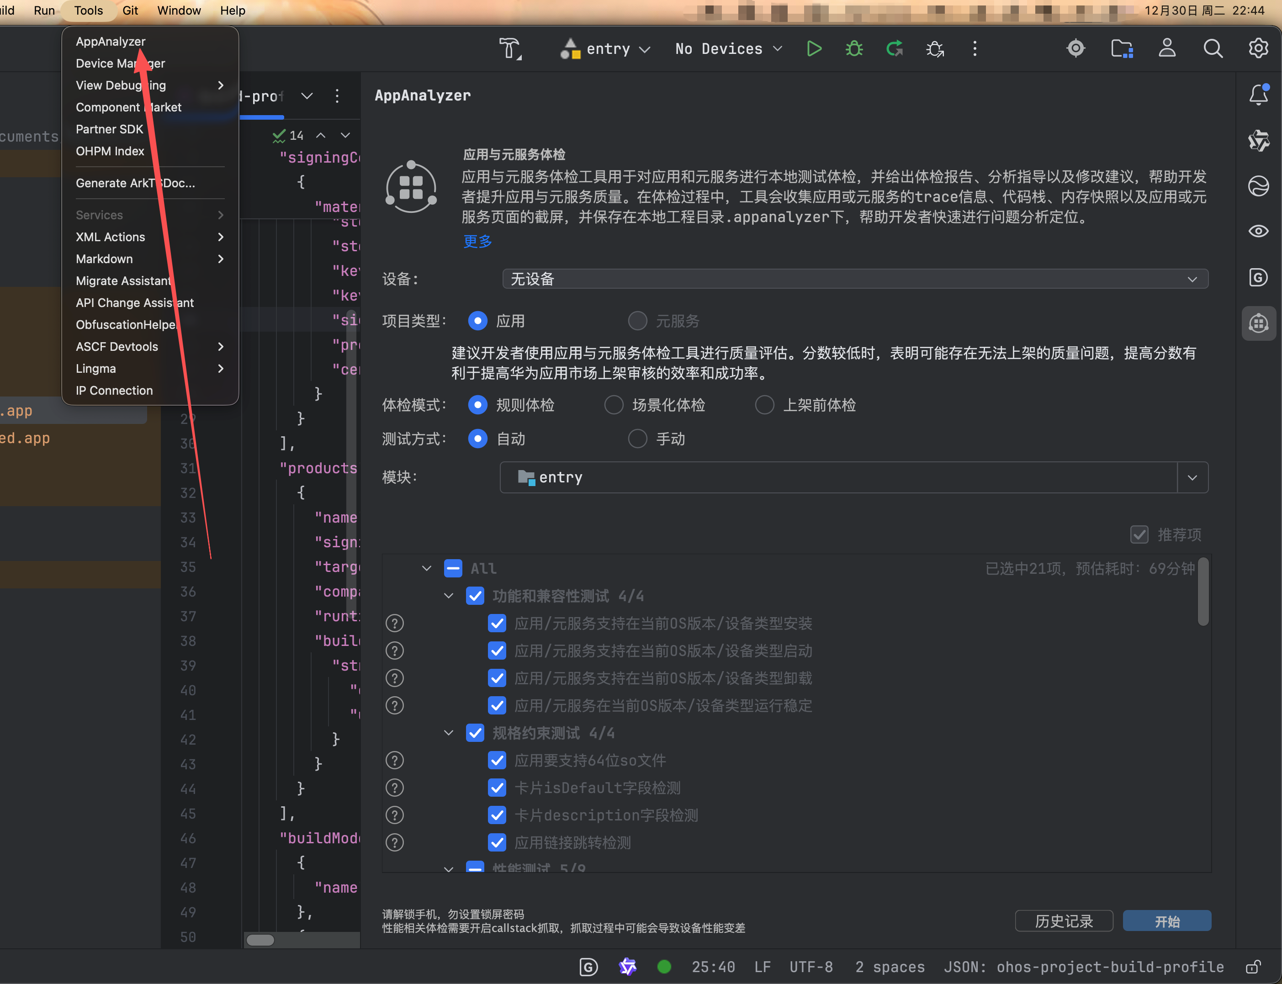
Task: Open the No Devices selector dropdown
Action: pyautogui.click(x=729, y=48)
